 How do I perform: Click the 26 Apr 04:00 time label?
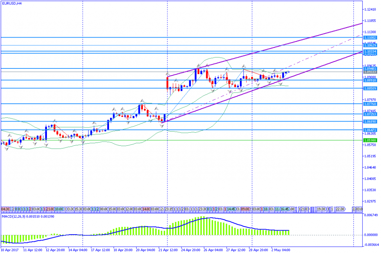pos(213,250)
